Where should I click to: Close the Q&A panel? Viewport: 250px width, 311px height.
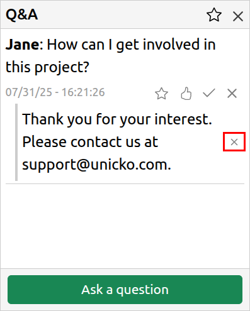click(238, 16)
